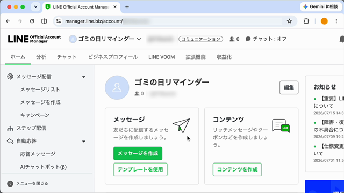Click the LINE Official Account Manager logo

pos(34,39)
